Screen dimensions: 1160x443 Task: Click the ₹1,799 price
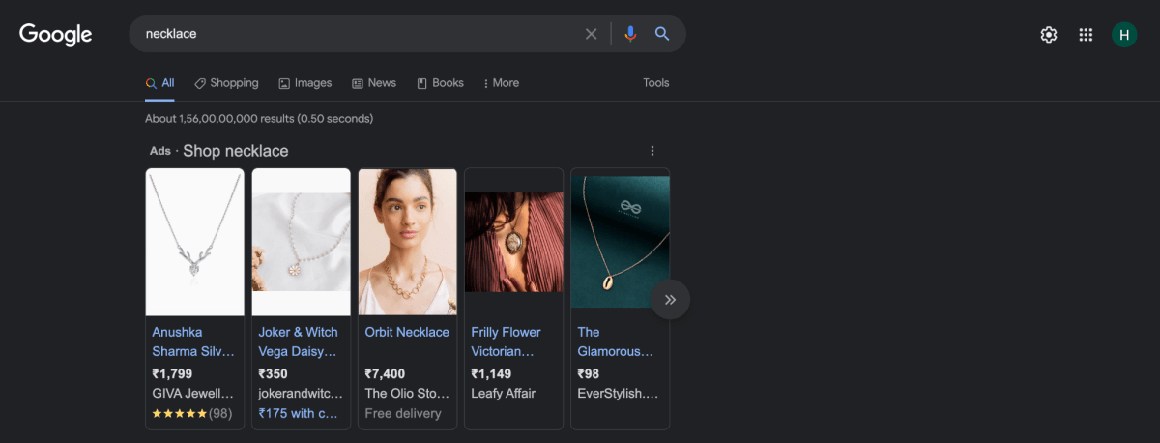point(173,373)
